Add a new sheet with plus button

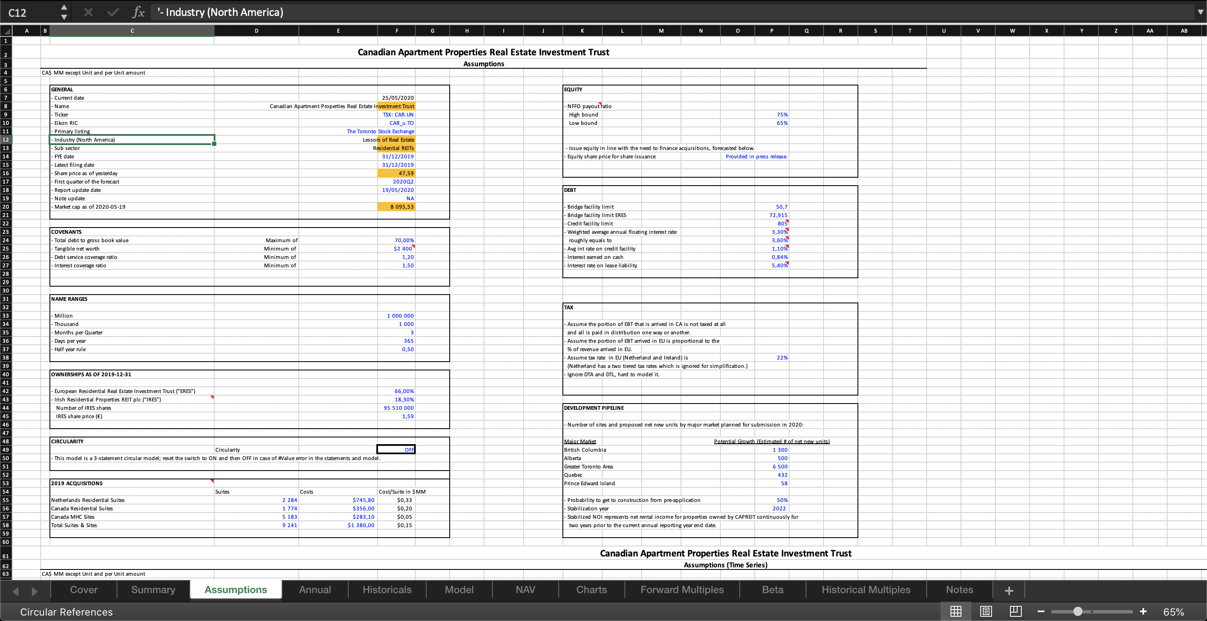click(1009, 590)
